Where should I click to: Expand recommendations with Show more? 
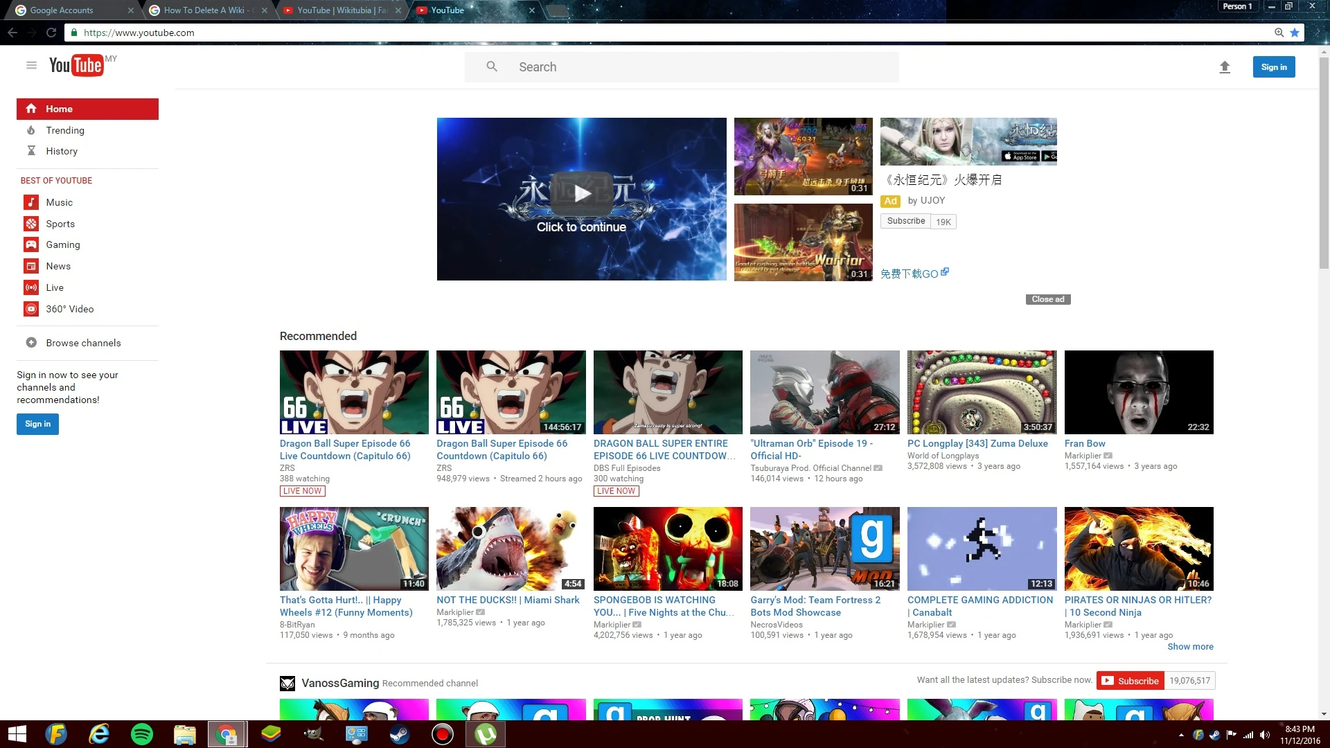click(x=1189, y=647)
